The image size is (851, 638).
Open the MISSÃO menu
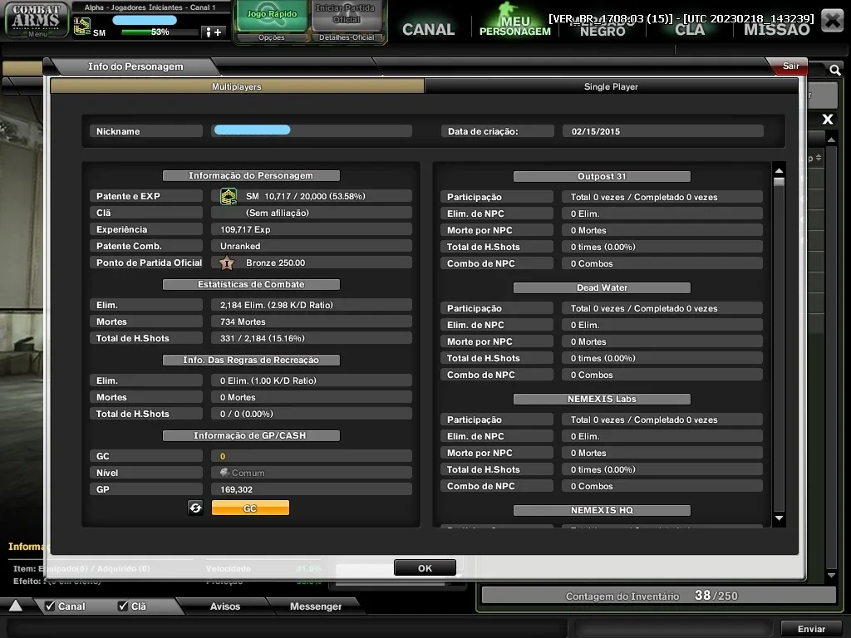click(777, 29)
